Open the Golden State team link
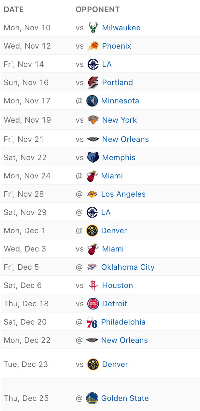 tap(125, 398)
